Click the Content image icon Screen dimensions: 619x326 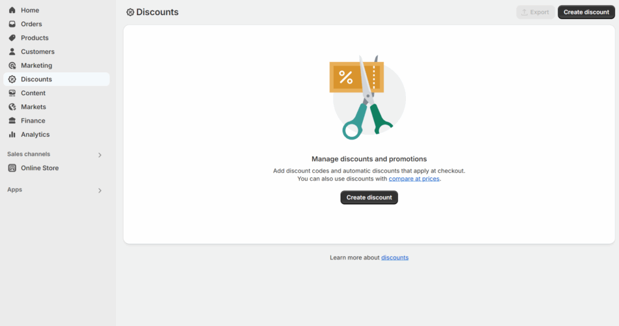point(12,93)
